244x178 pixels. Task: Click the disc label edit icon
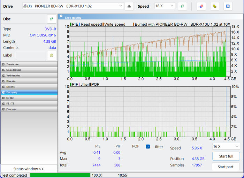click(51, 56)
